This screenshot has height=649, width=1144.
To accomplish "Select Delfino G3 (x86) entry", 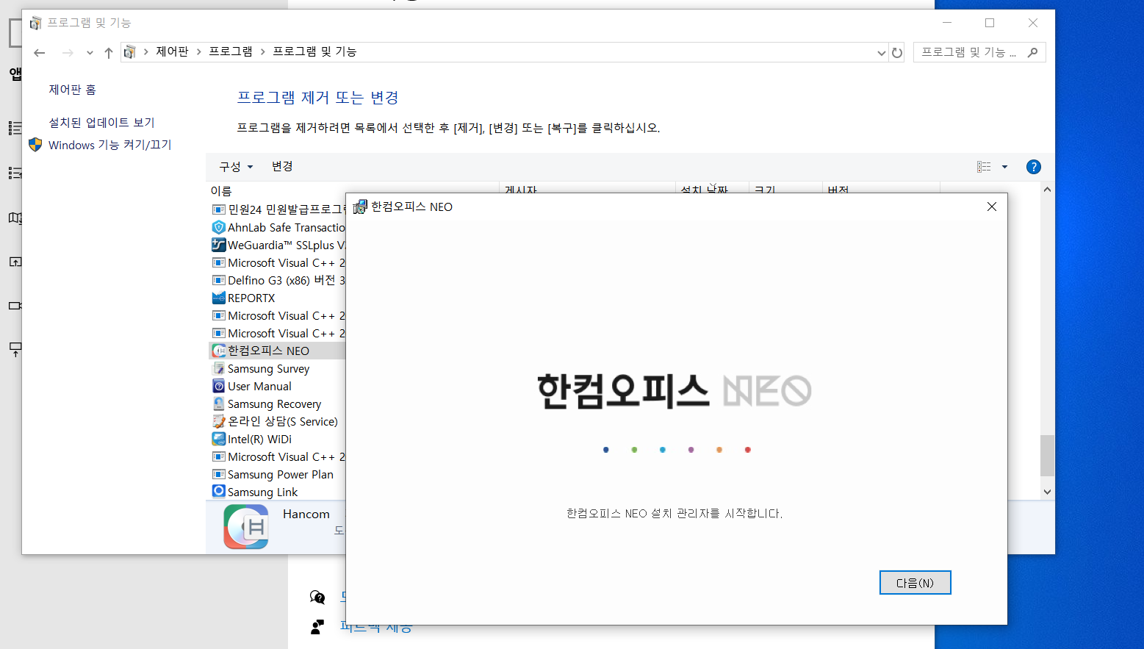I will [x=277, y=280].
